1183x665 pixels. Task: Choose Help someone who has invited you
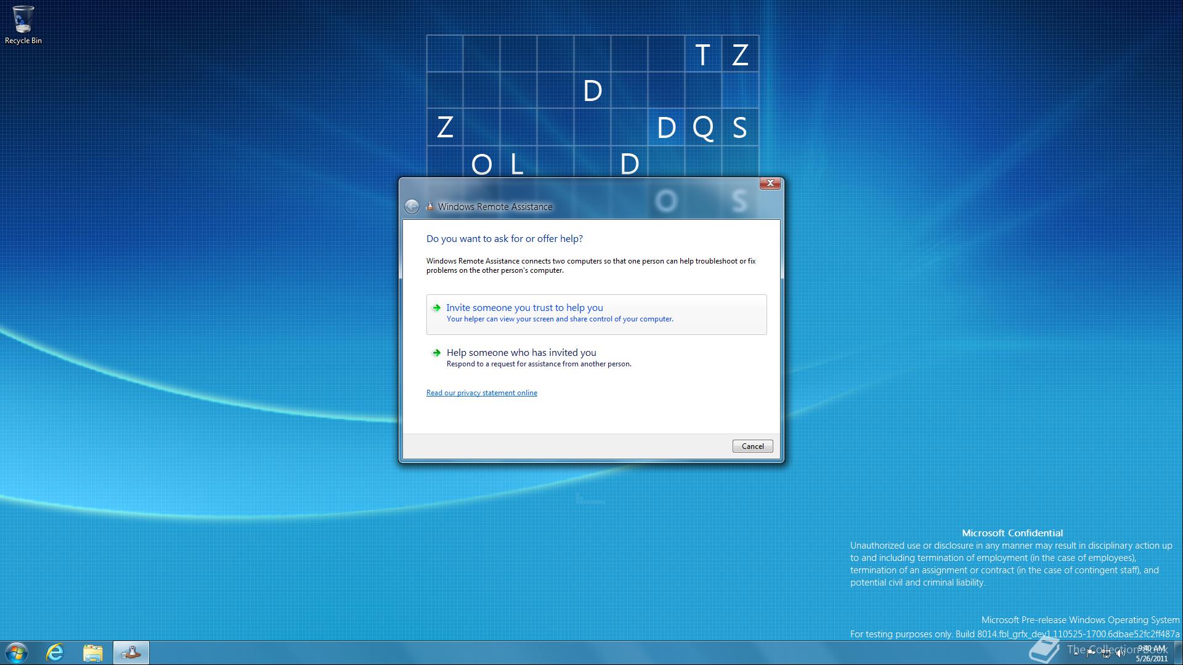[x=596, y=358]
